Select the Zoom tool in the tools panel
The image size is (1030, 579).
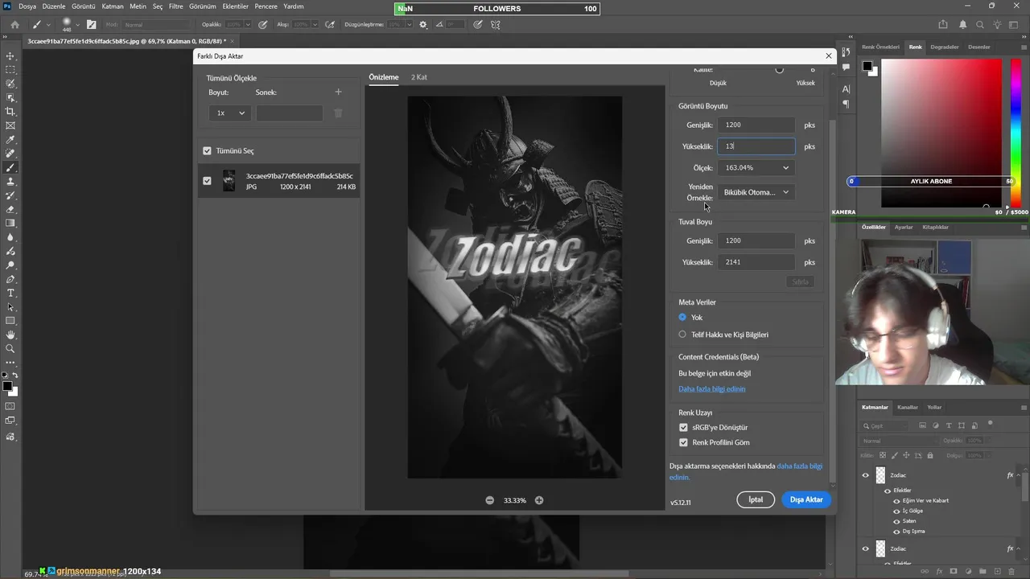10,349
